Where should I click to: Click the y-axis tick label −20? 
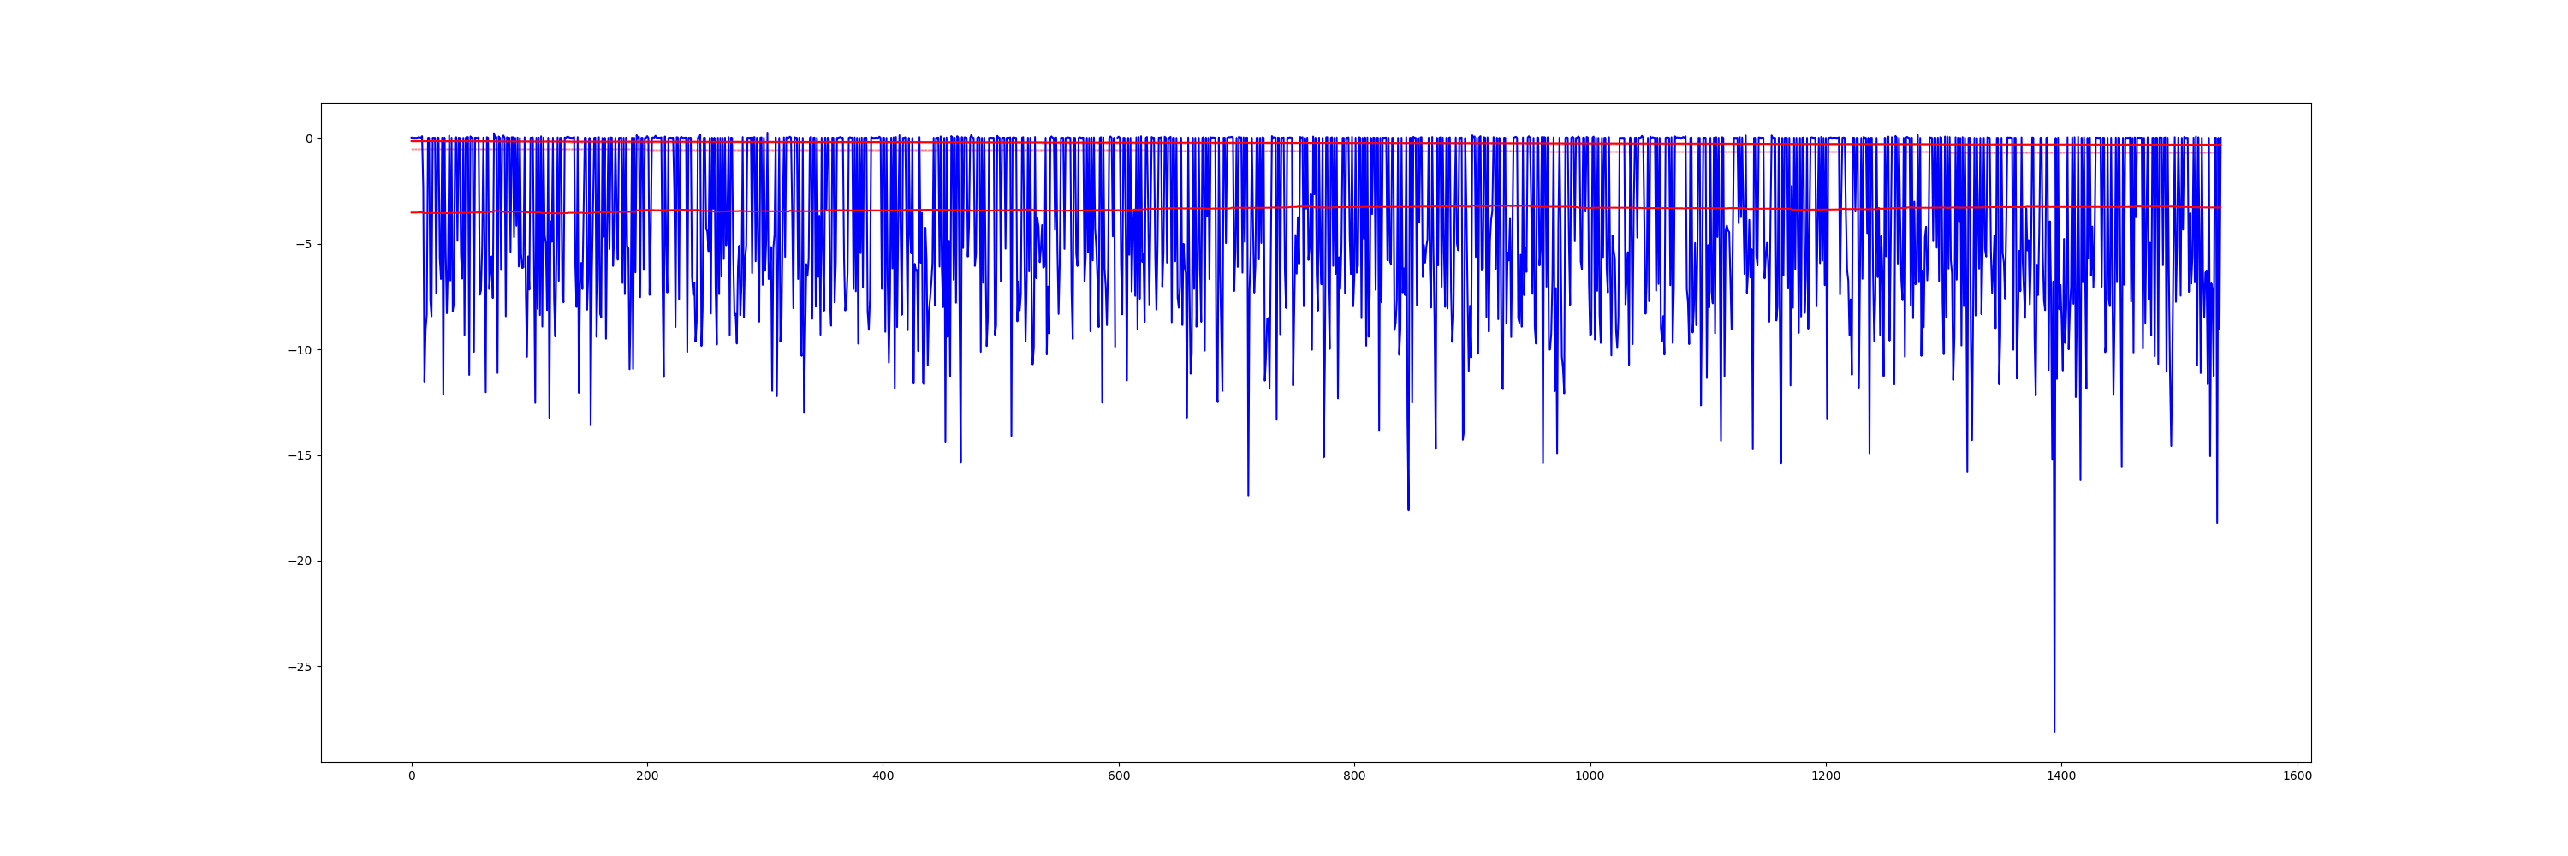tap(300, 561)
